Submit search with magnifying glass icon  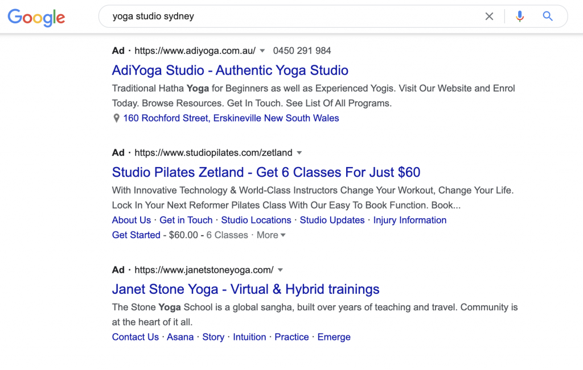click(547, 16)
